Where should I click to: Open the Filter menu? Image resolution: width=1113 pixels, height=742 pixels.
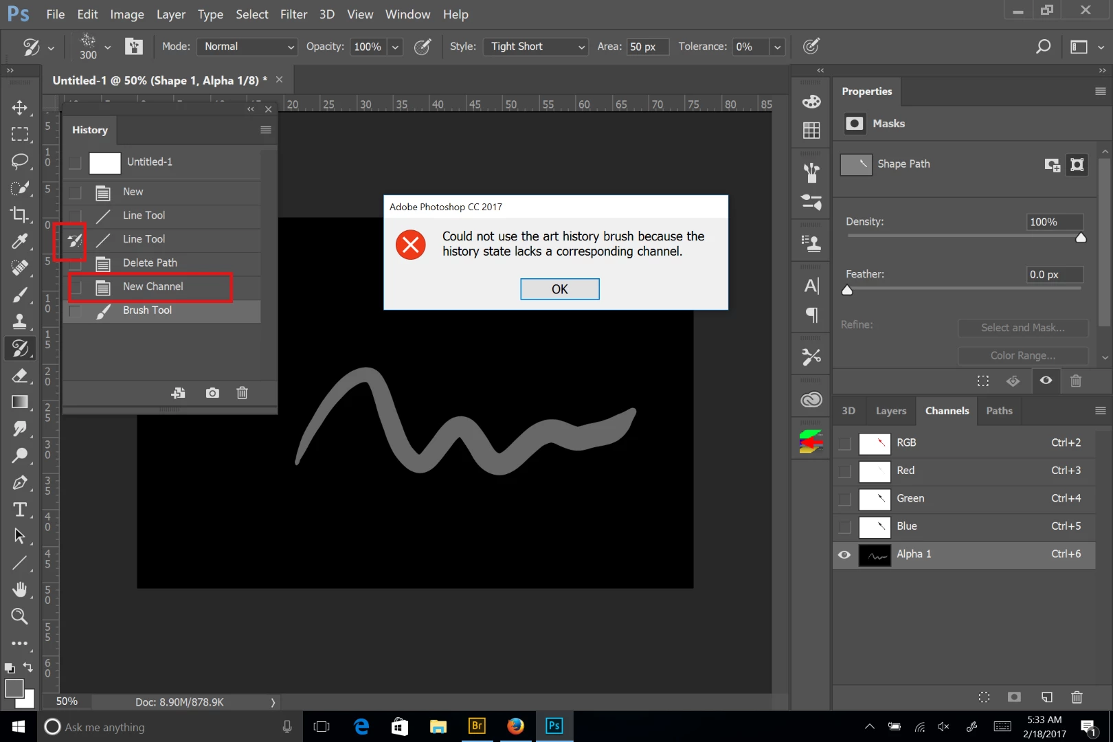[x=293, y=14]
